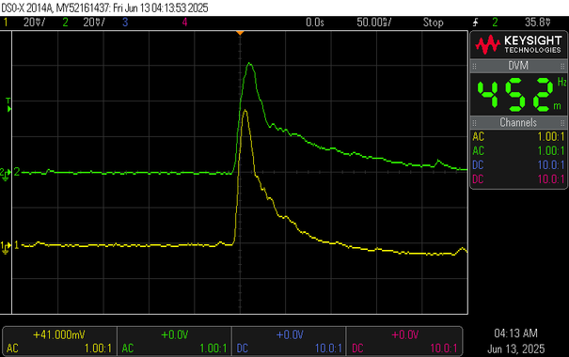Viewport: 569px width, 357px height.
Task: Click the Stop acquisition status
Action: point(433,23)
